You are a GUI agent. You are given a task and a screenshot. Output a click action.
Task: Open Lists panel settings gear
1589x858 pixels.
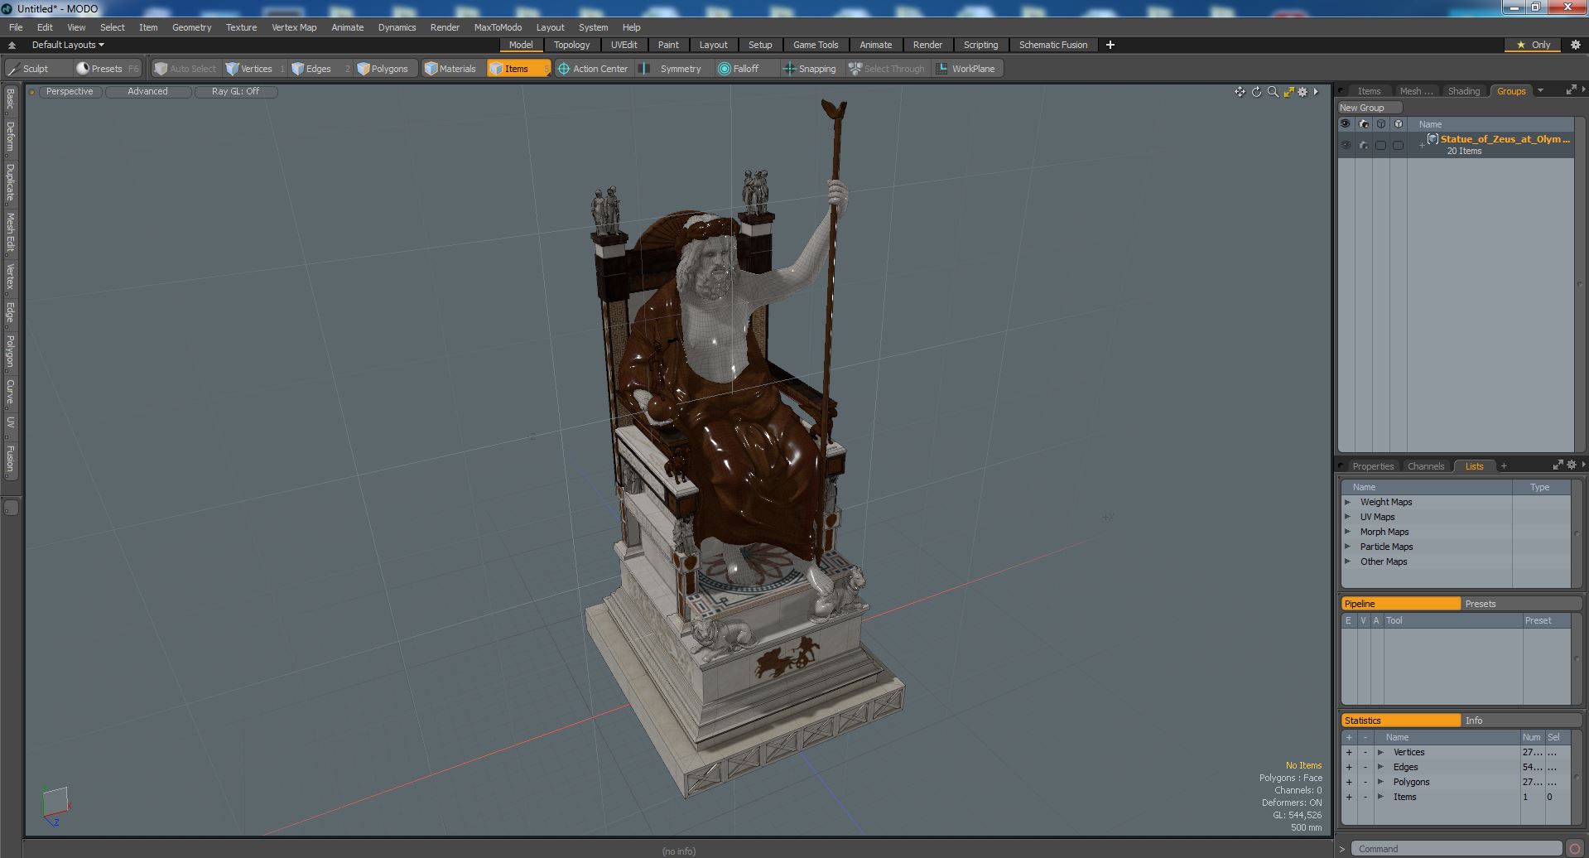coord(1572,465)
